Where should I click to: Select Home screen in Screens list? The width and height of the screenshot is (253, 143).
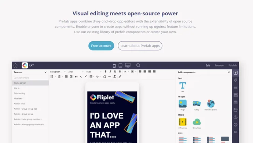(30, 83)
